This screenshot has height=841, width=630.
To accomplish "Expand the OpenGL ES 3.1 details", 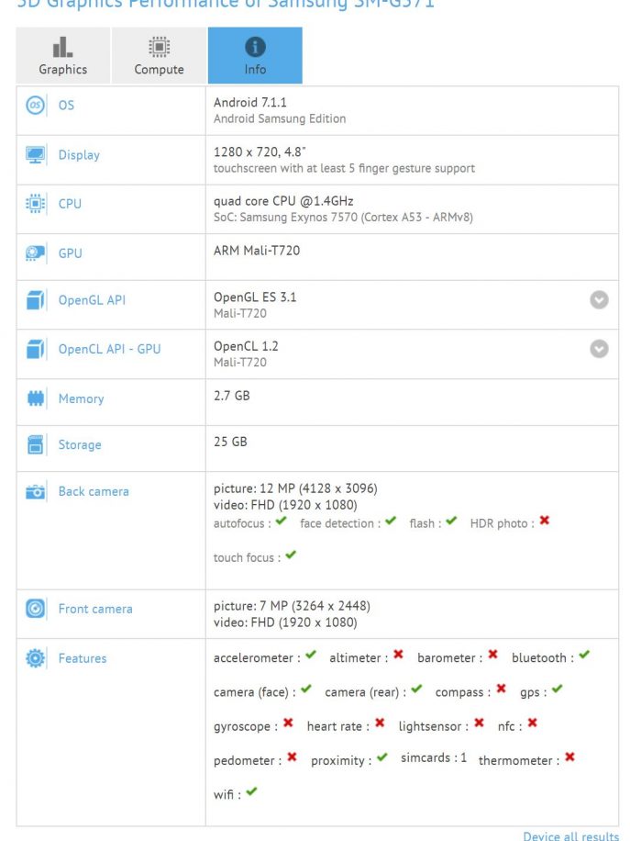I will (599, 299).
